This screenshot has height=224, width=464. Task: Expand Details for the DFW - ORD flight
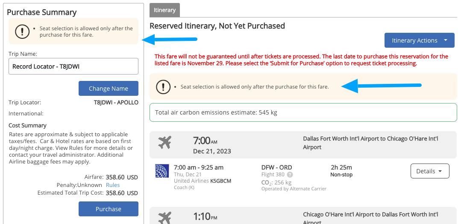pyautogui.click(x=429, y=171)
